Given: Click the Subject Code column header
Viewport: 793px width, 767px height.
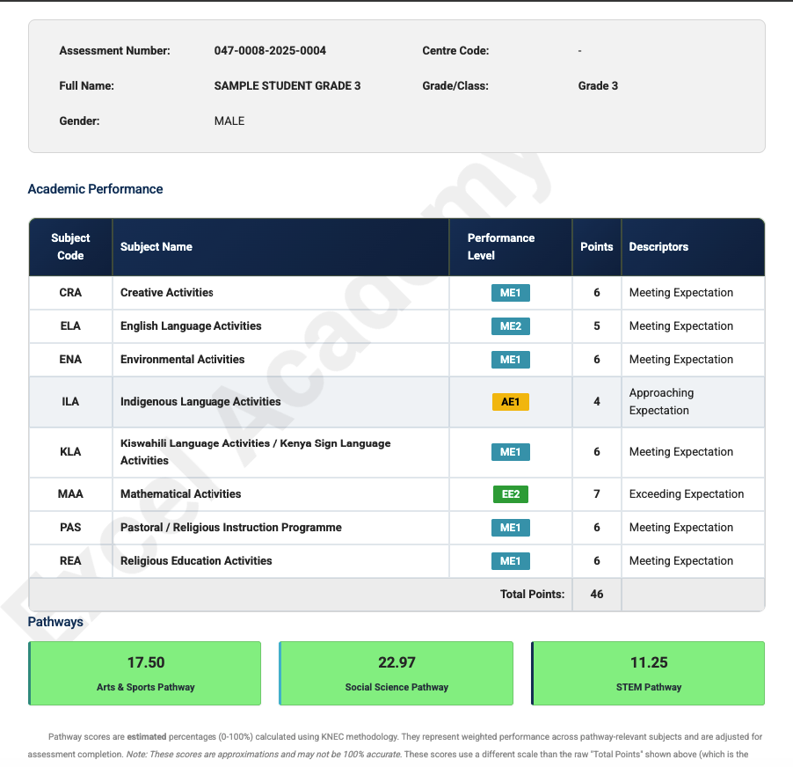Looking at the screenshot, I should [x=70, y=247].
